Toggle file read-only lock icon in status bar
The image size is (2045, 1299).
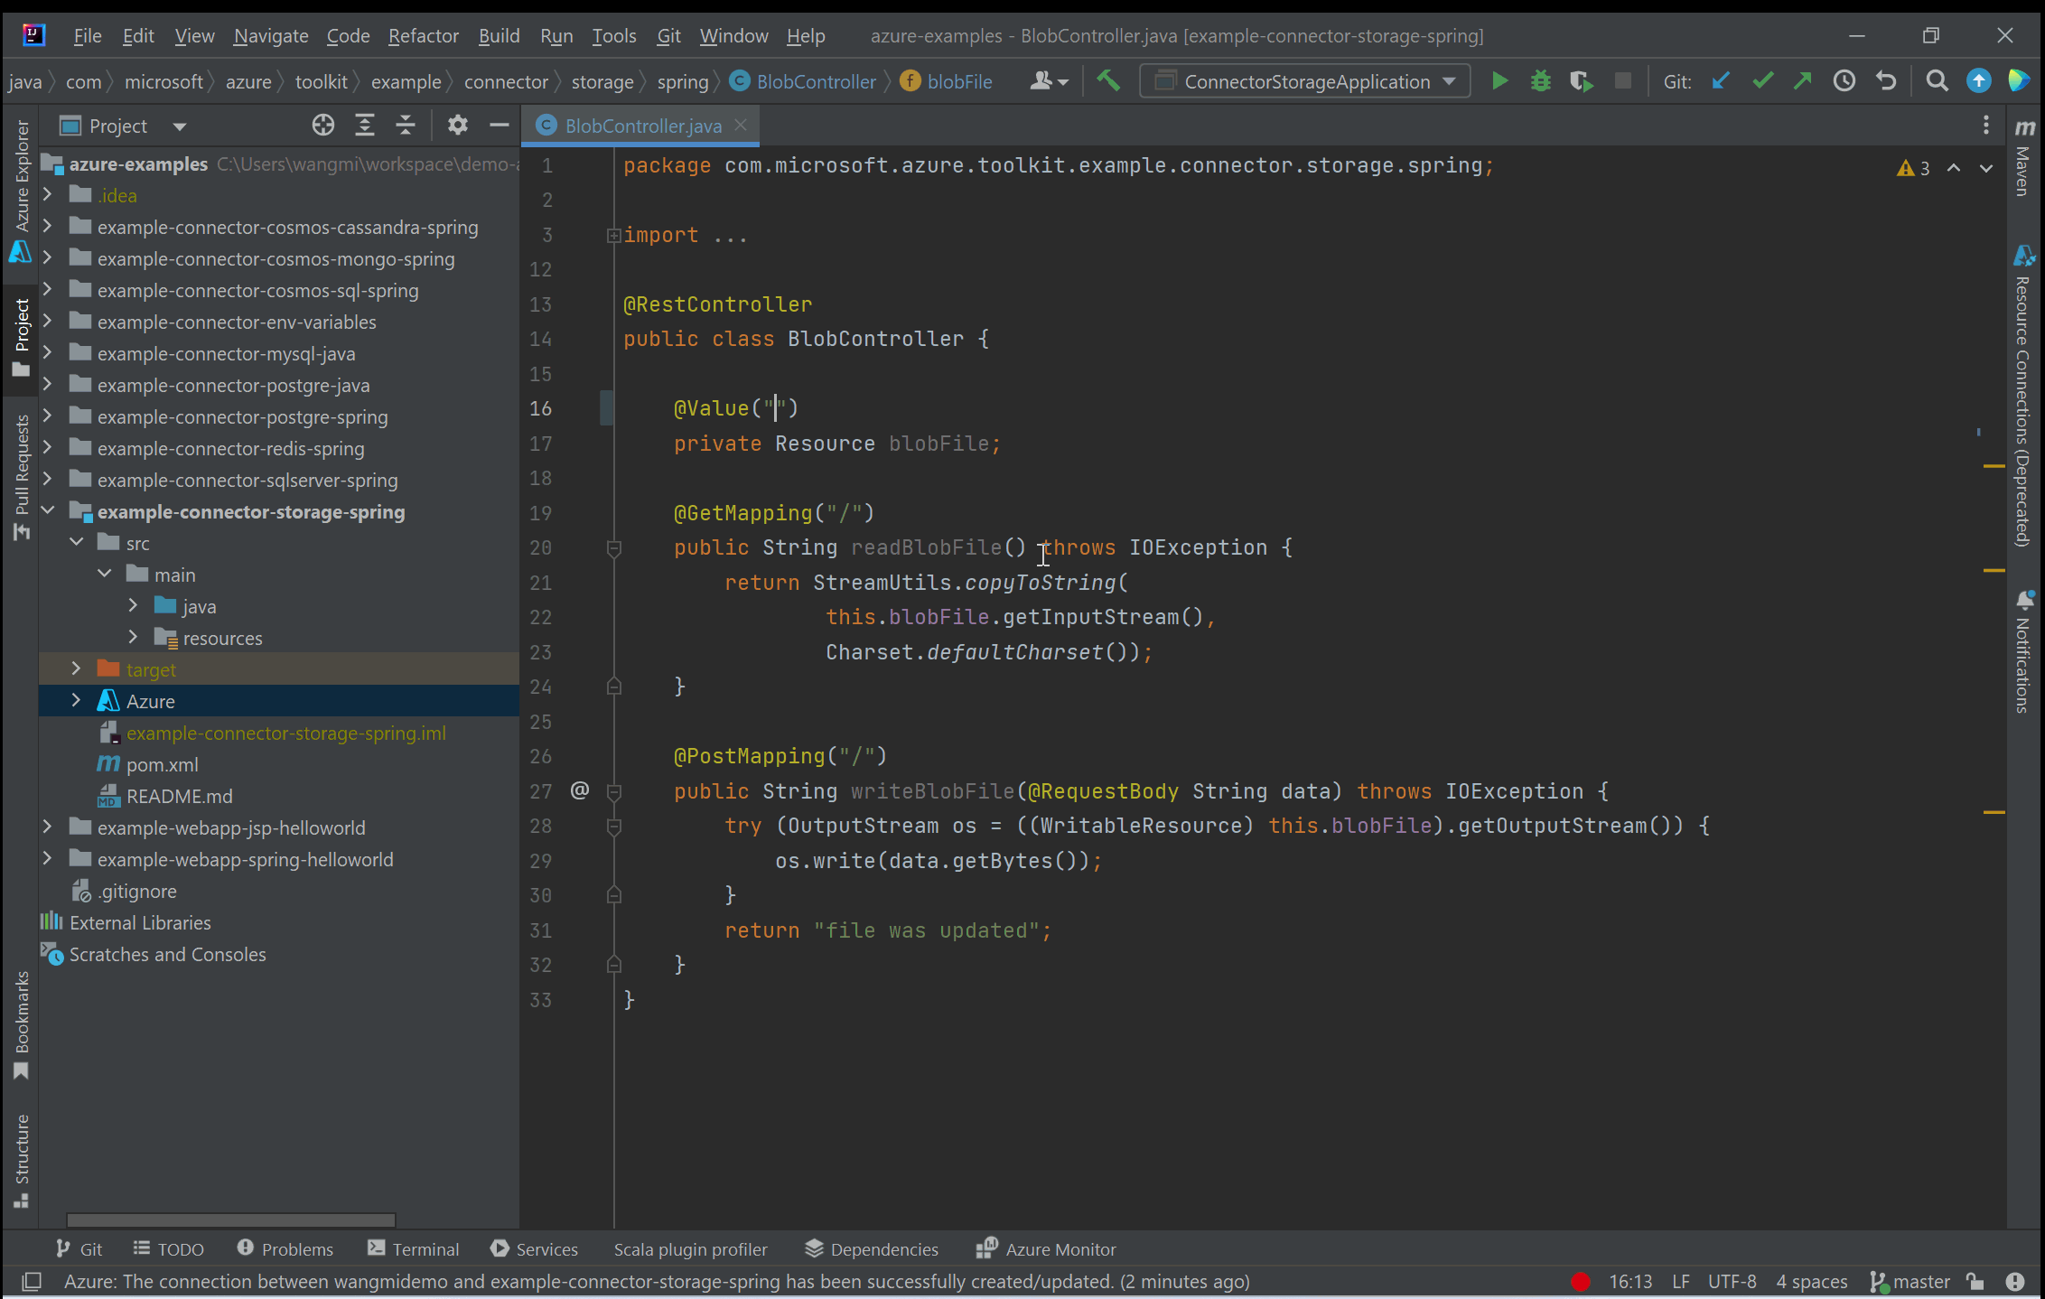1975,1281
